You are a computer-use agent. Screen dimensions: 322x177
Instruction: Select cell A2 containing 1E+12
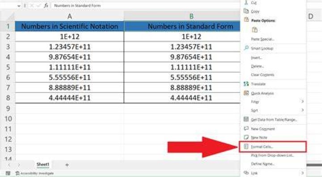coord(70,37)
